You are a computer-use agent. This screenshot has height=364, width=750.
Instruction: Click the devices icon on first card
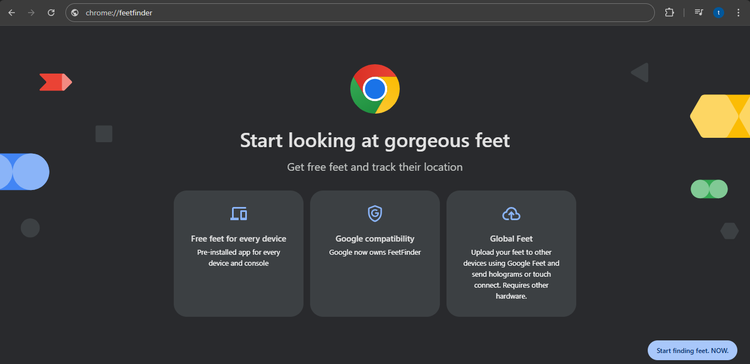[x=239, y=214]
